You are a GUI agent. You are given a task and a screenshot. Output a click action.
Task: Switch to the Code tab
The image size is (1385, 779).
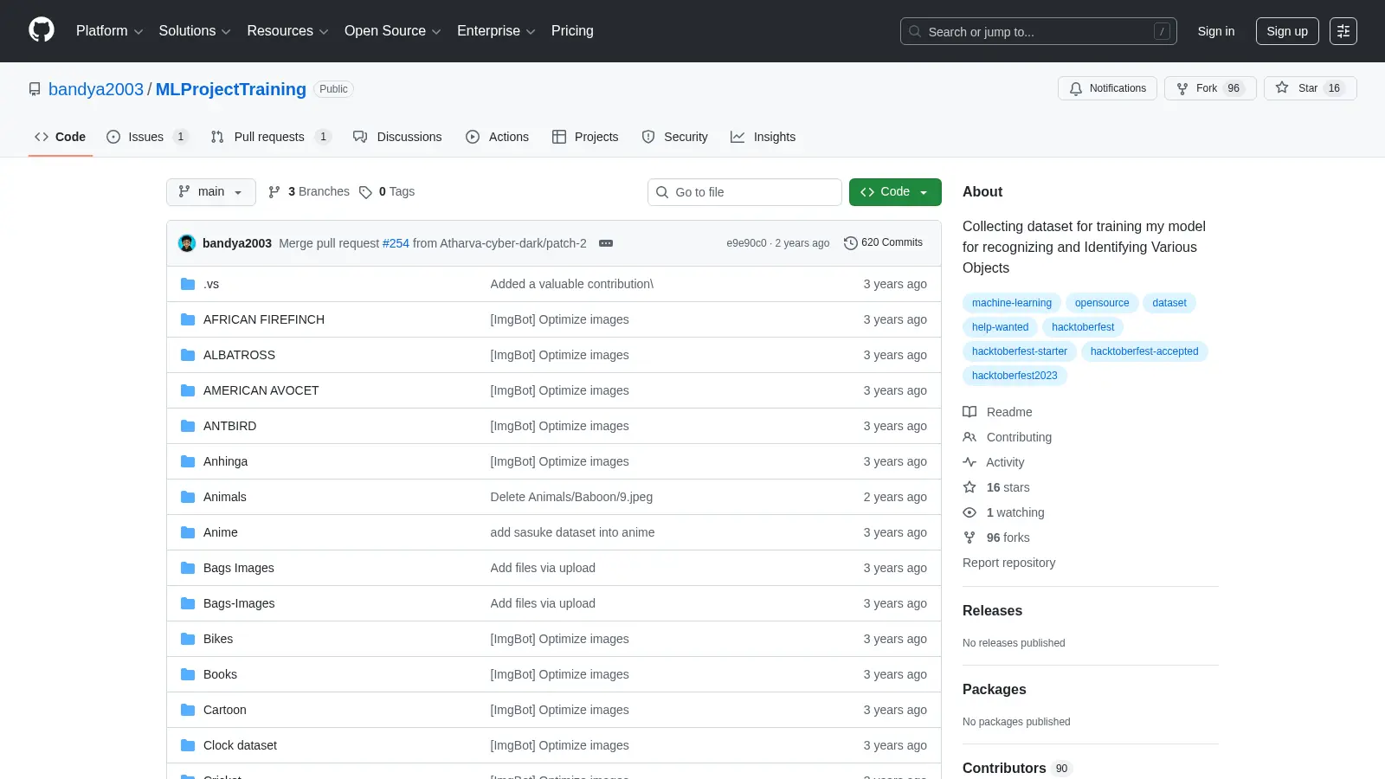[x=61, y=137]
